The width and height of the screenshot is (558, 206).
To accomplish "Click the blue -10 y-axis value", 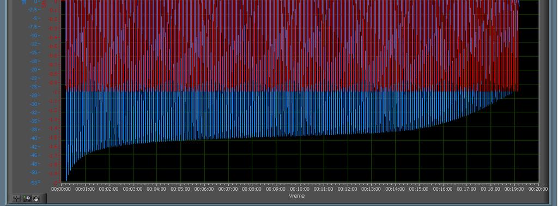I will 35,35.
